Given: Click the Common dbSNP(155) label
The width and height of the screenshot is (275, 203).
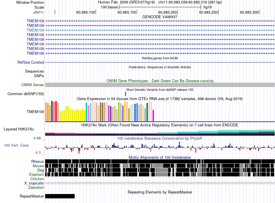Looking at the screenshot, I should (x=26, y=94).
